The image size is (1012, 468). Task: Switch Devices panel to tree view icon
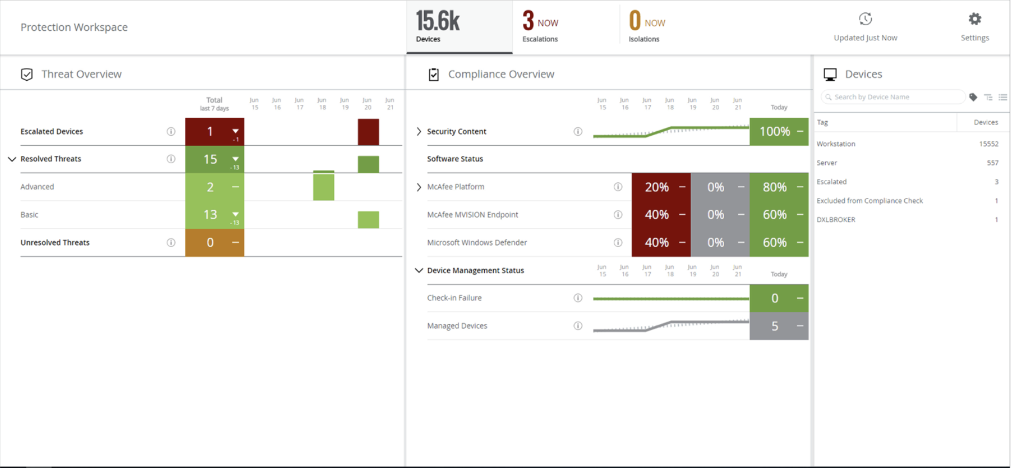point(988,97)
